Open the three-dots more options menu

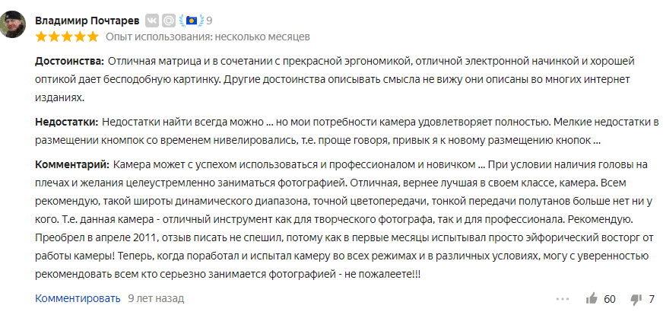tap(563, 299)
